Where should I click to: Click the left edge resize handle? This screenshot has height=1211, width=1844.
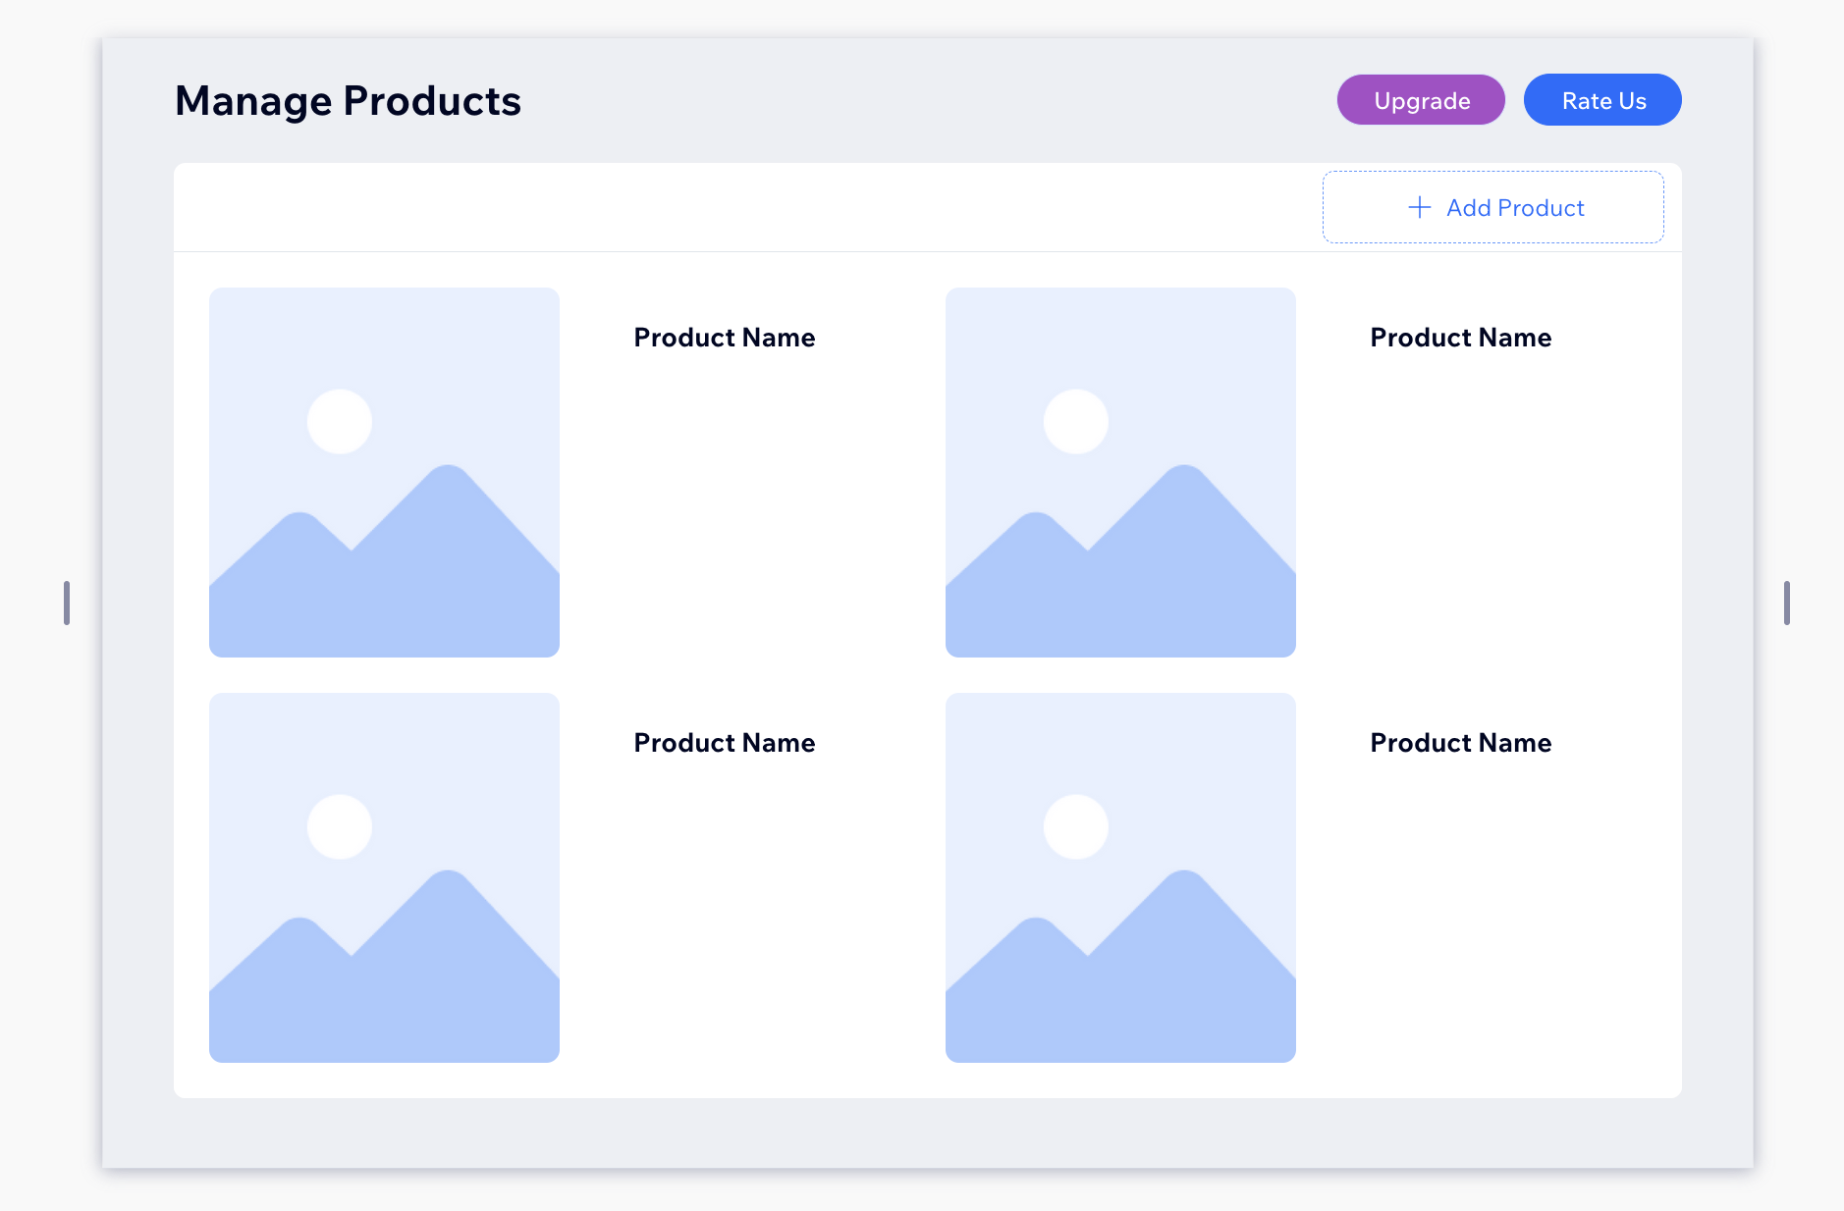(67, 603)
